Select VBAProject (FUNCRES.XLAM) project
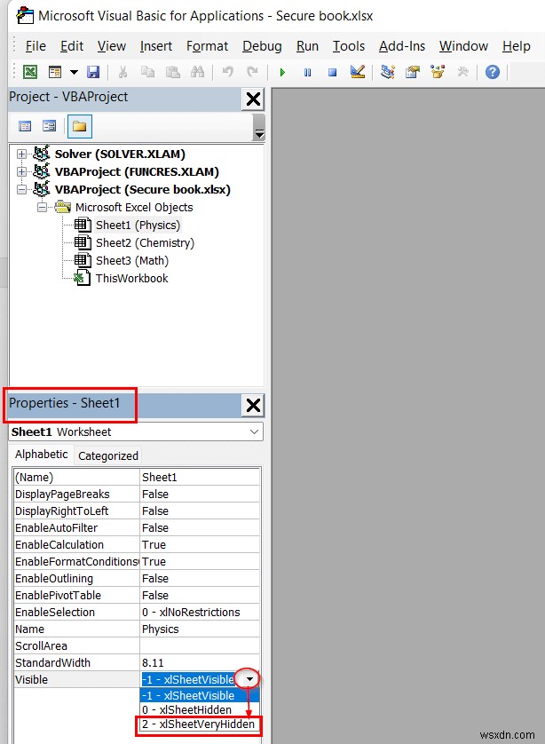This screenshot has width=545, height=744. [137, 171]
